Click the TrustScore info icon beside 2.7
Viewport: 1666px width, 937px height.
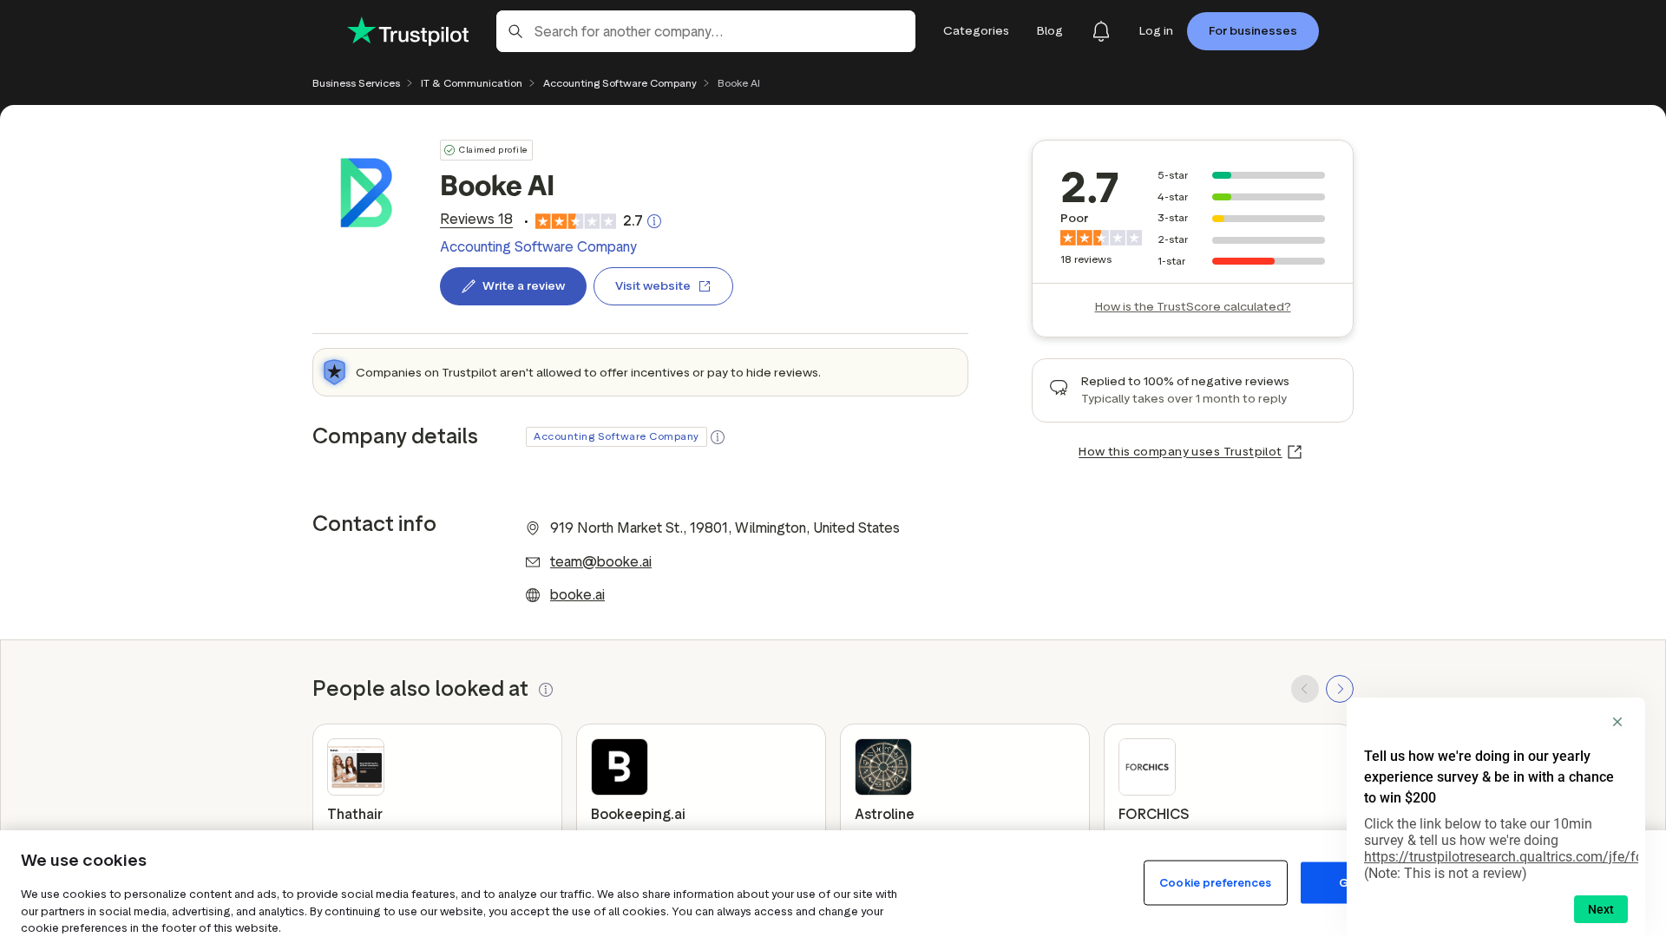pyautogui.click(x=654, y=221)
